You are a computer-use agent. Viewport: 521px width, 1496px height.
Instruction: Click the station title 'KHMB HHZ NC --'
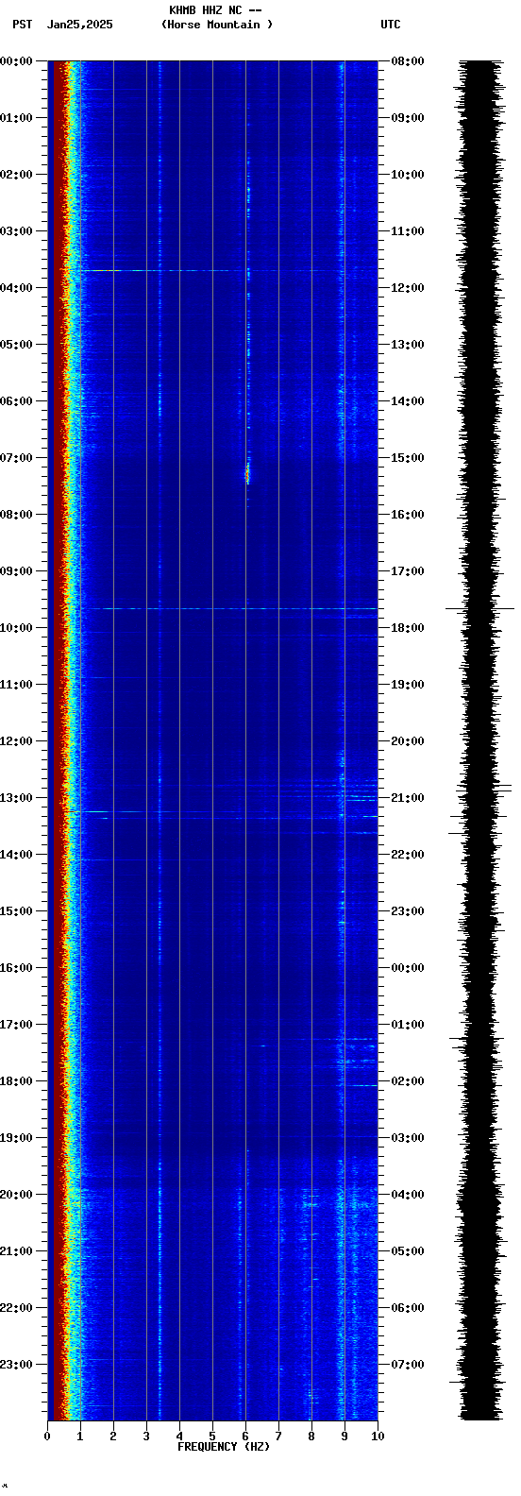point(215,10)
